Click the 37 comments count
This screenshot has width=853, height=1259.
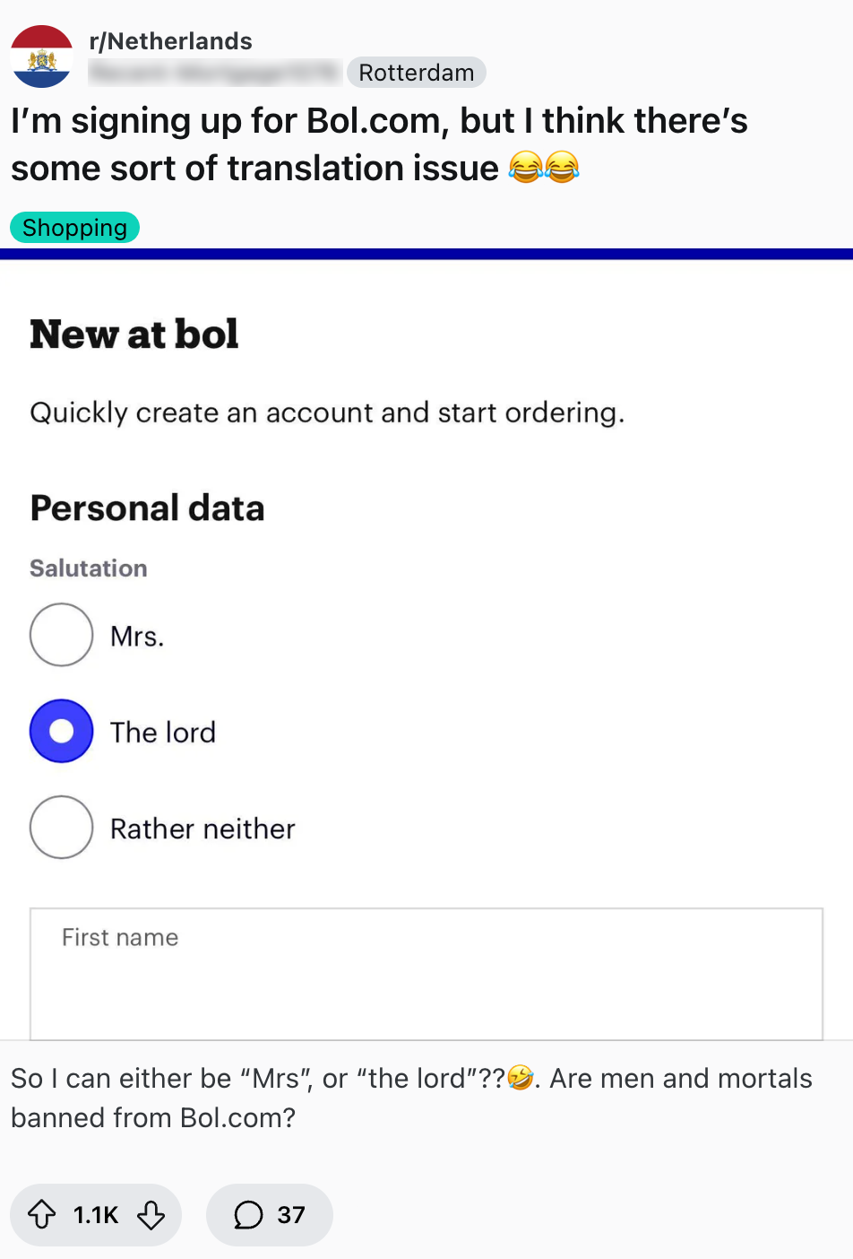291,1215
